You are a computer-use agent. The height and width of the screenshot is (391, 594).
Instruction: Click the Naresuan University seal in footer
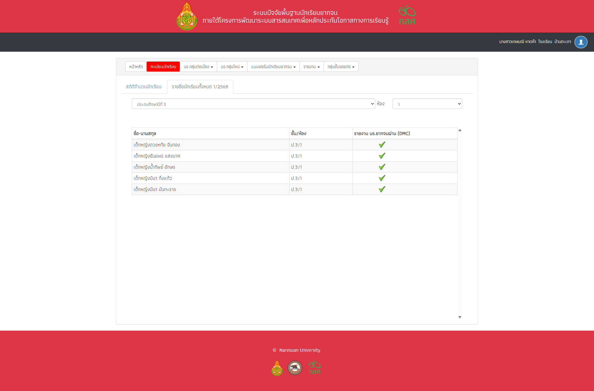tap(295, 368)
